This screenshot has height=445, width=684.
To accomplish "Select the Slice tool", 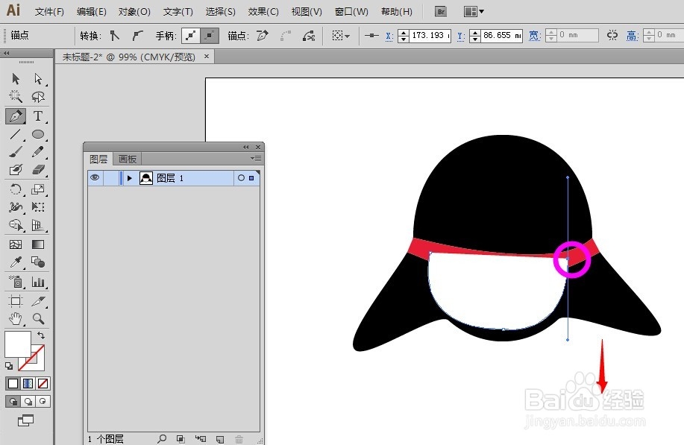I will [38, 301].
